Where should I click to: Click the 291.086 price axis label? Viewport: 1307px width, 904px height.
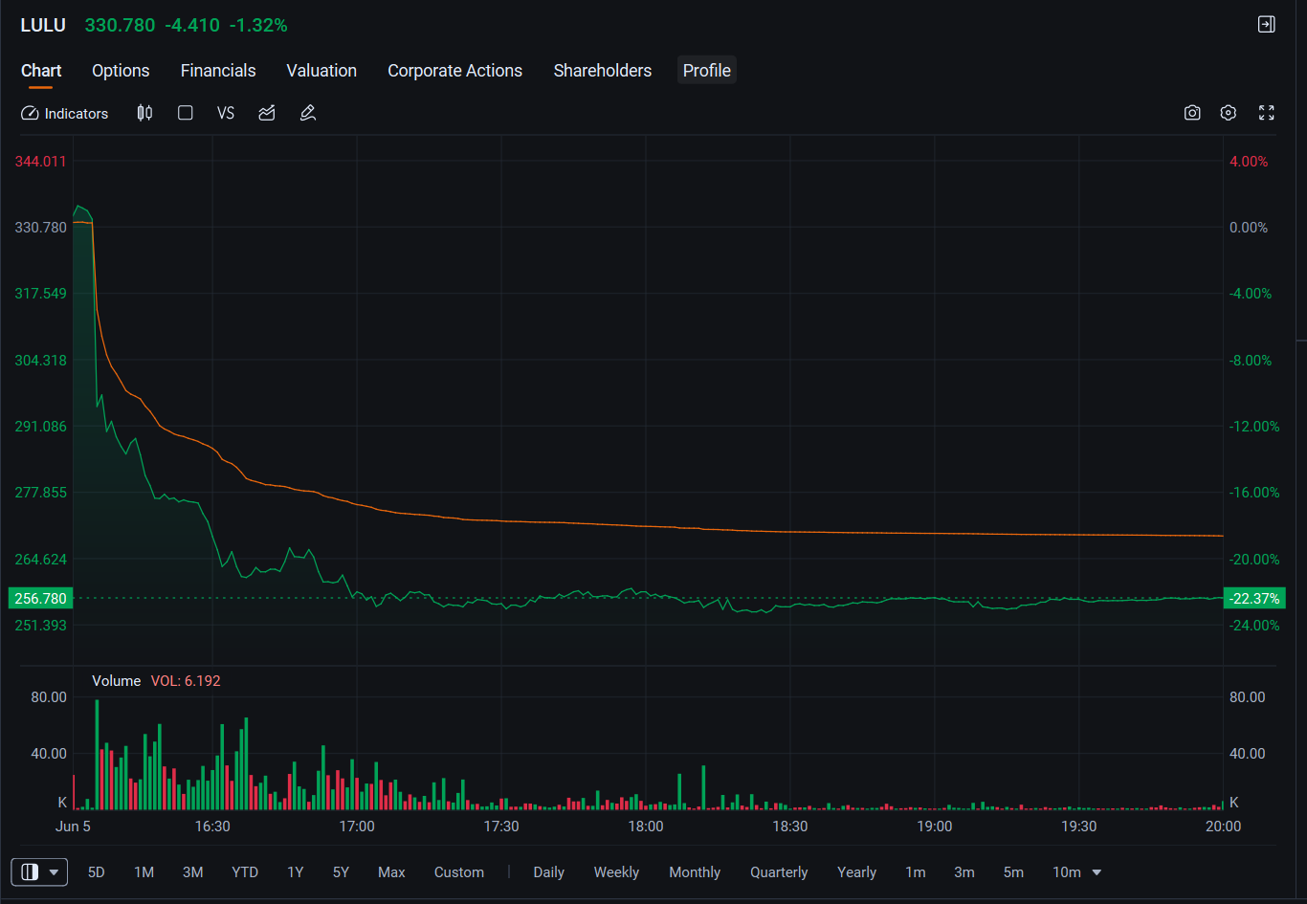tap(41, 427)
